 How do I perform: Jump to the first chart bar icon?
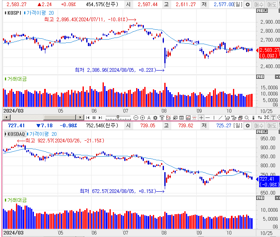(x=87, y=117)
